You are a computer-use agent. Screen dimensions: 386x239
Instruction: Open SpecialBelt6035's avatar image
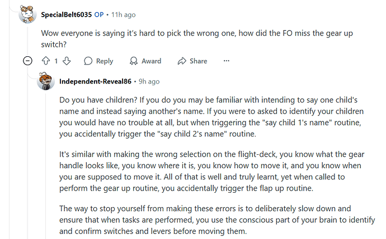click(27, 14)
